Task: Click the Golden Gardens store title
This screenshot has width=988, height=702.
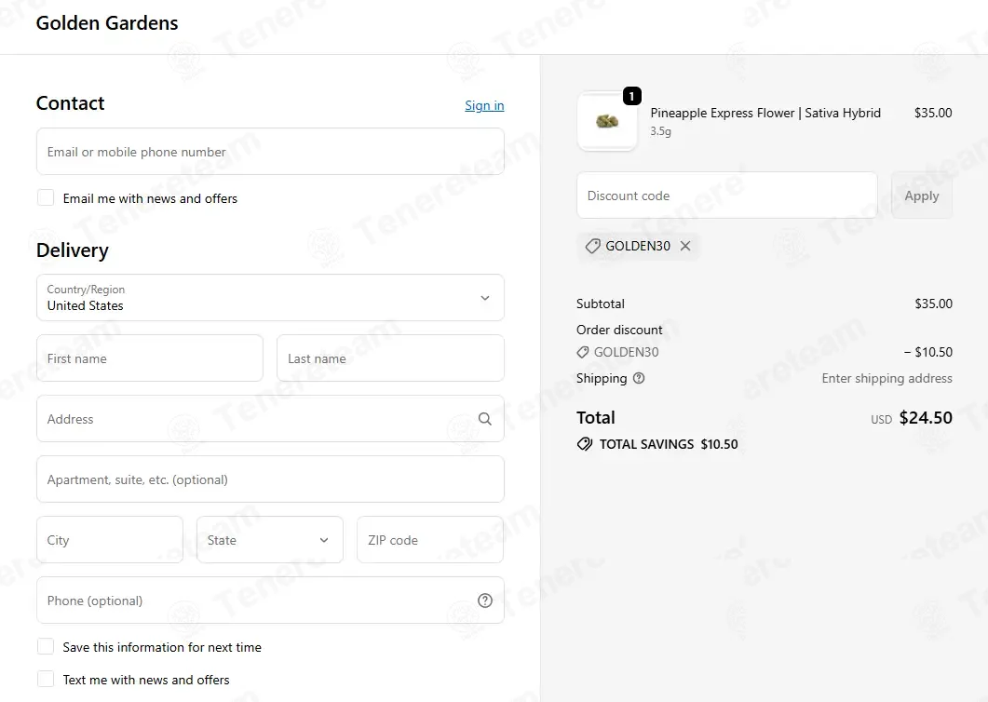Action: point(107,23)
